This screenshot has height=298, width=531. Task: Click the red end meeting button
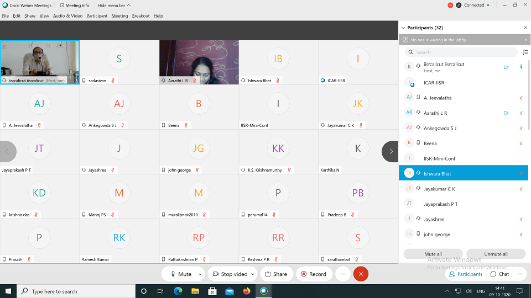point(361,274)
